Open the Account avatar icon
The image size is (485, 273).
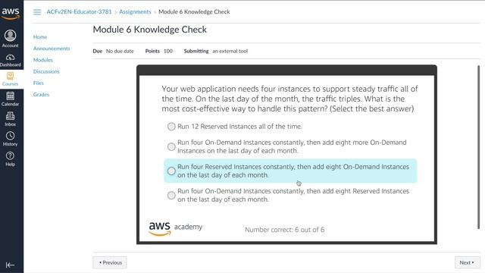pyautogui.click(x=10, y=36)
